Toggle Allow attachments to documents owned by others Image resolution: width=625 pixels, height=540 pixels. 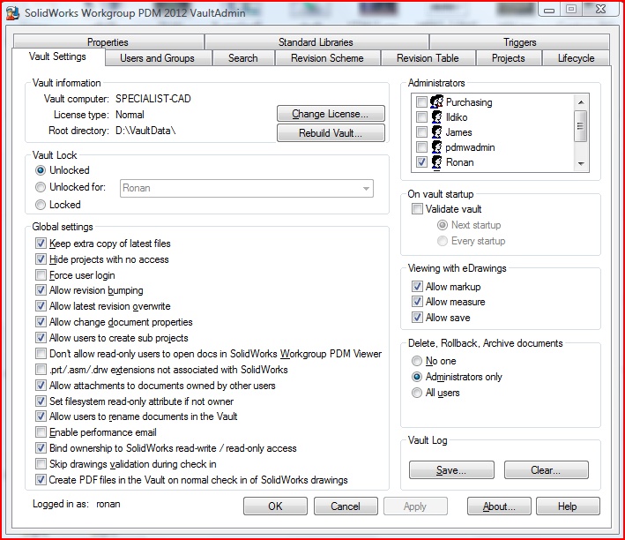click(x=41, y=385)
